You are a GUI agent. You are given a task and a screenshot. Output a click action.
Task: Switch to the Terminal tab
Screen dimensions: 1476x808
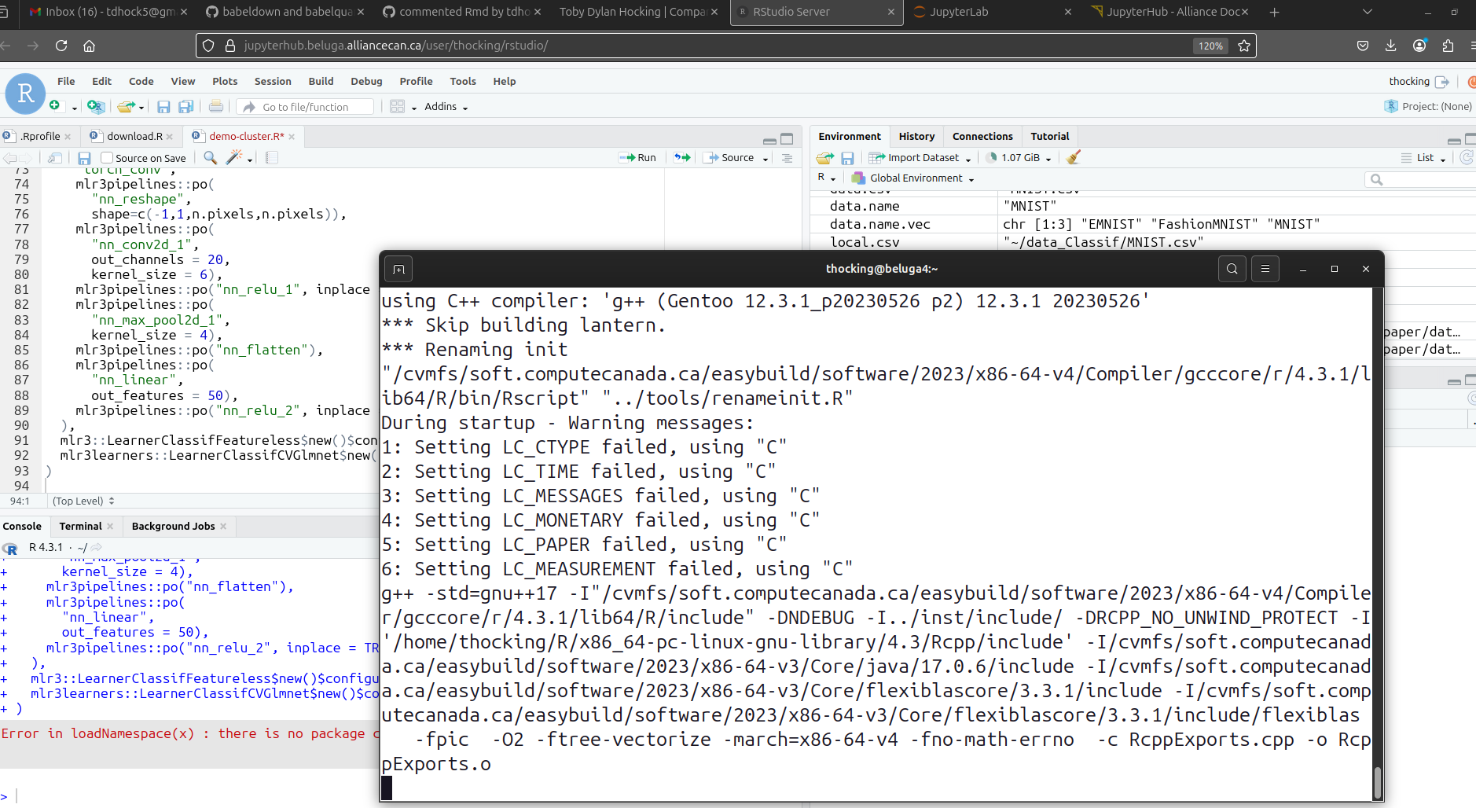(x=80, y=526)
